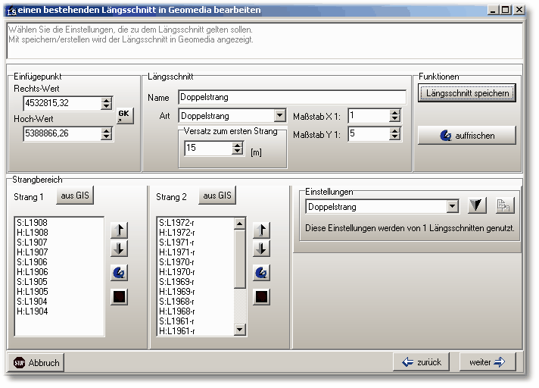This screenshot has width=539, height=388.
Task: Click the copy settings icon in Einstellungen
Action: 504,205
